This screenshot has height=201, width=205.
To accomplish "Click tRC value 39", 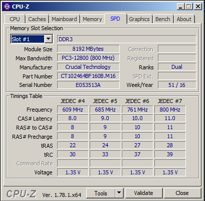I will pyautogui.click(x=170, y=154).
